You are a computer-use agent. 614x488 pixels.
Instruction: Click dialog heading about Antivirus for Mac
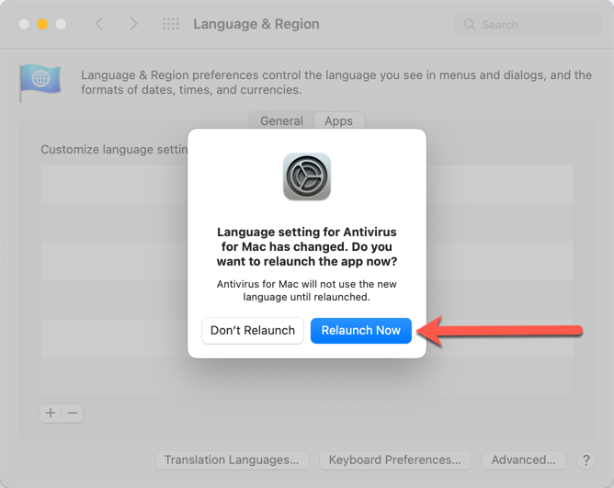point(307,246)
